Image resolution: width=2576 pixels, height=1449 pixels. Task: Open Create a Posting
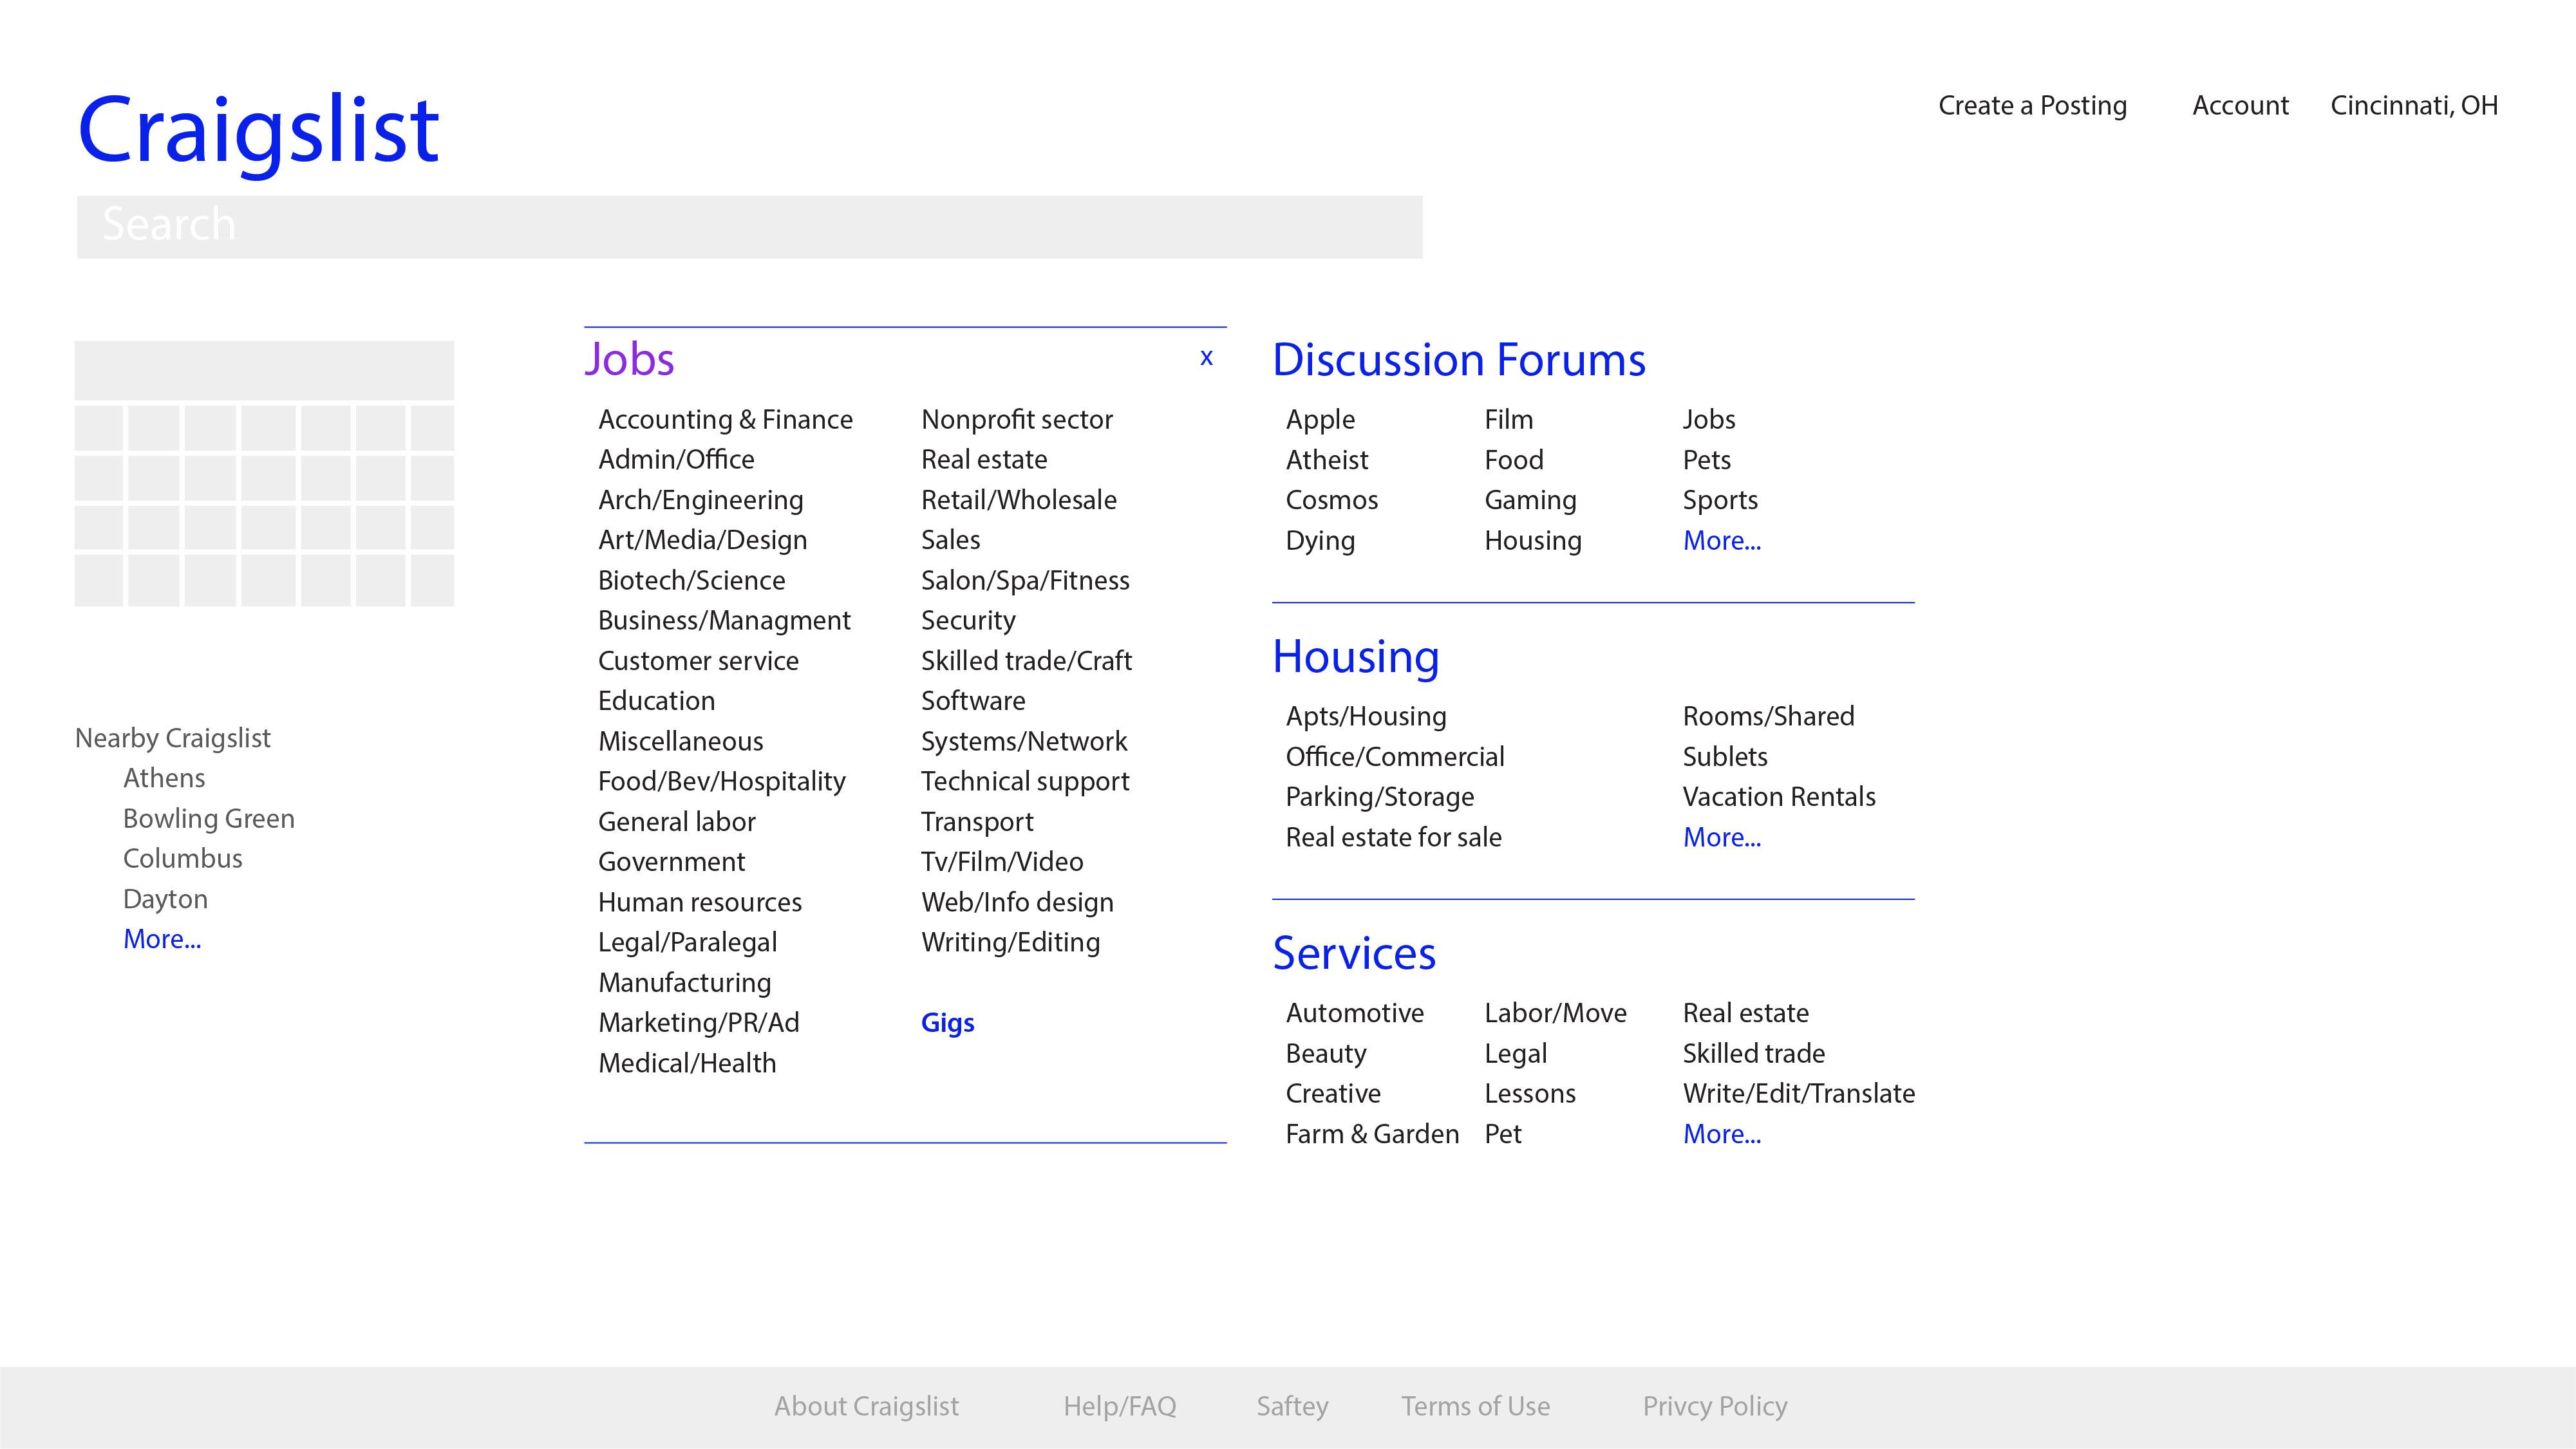[2032, 106]
